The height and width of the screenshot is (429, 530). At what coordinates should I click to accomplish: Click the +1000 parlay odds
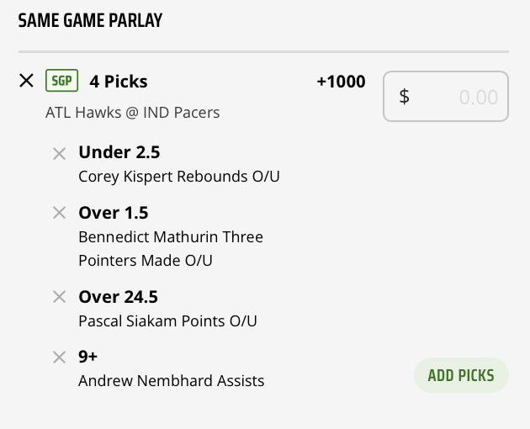pos(341,82)
